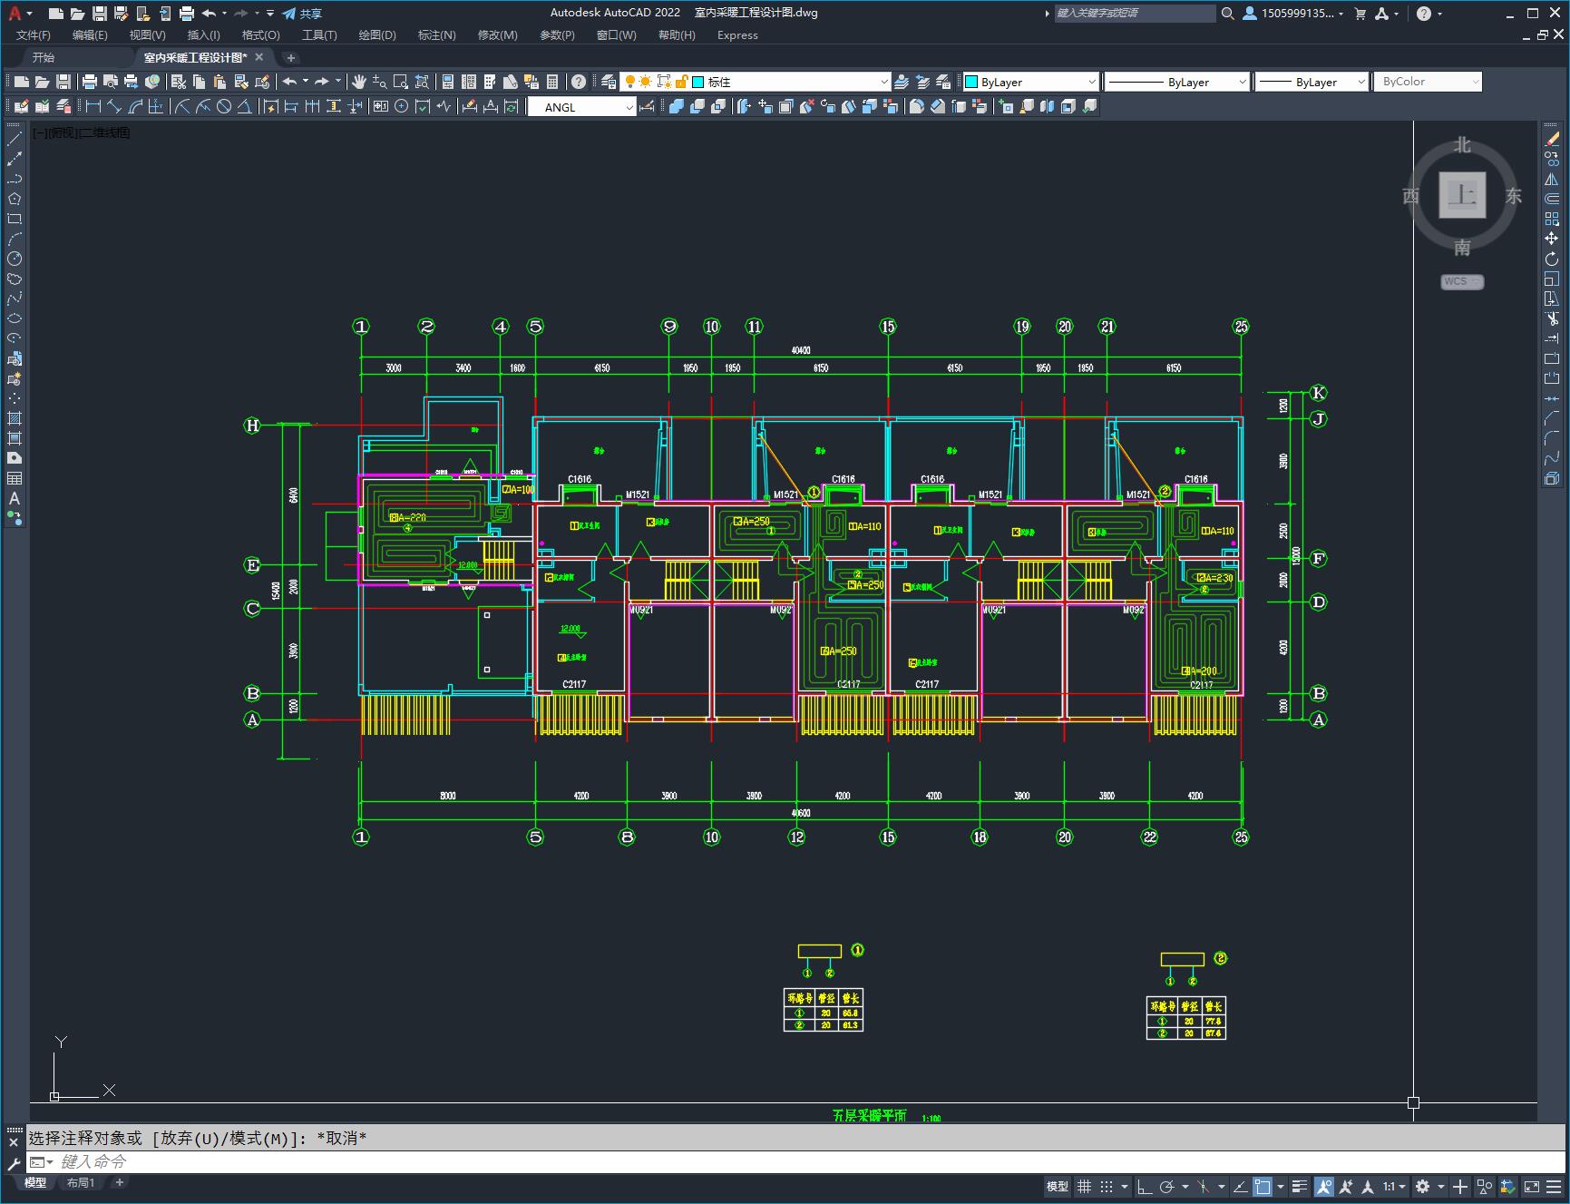Toggle annotation objects visibility in status bar
Viewport: 1570px width, 1204px height.
click(x=1324, y=1187)
